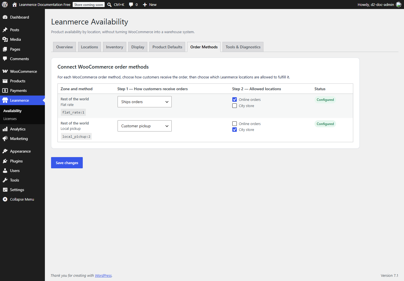Image resolution: width=404 pixels, height=281 pixels.
Task: Click the Marketing megaphone icon
Action: 5,139
